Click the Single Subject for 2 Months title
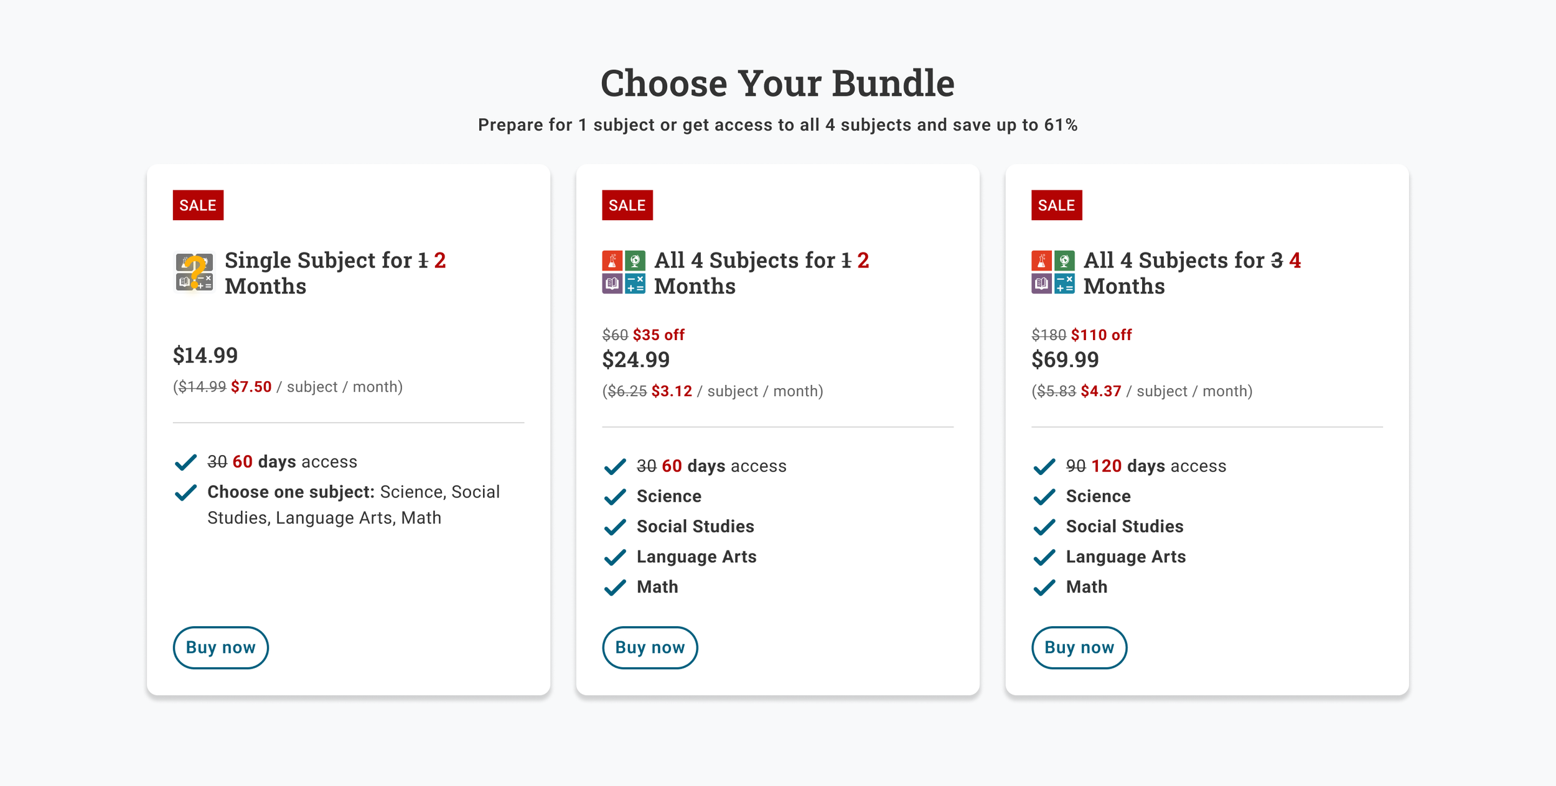Viewport: 1556px width, 786px height. 335,273
